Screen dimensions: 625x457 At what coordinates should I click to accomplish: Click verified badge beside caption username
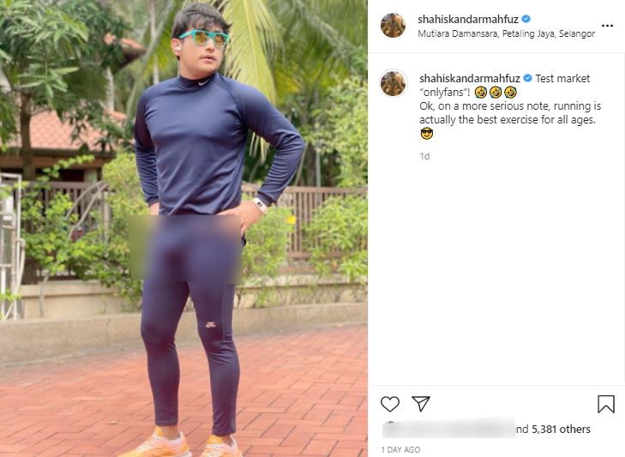coord(527,78)
